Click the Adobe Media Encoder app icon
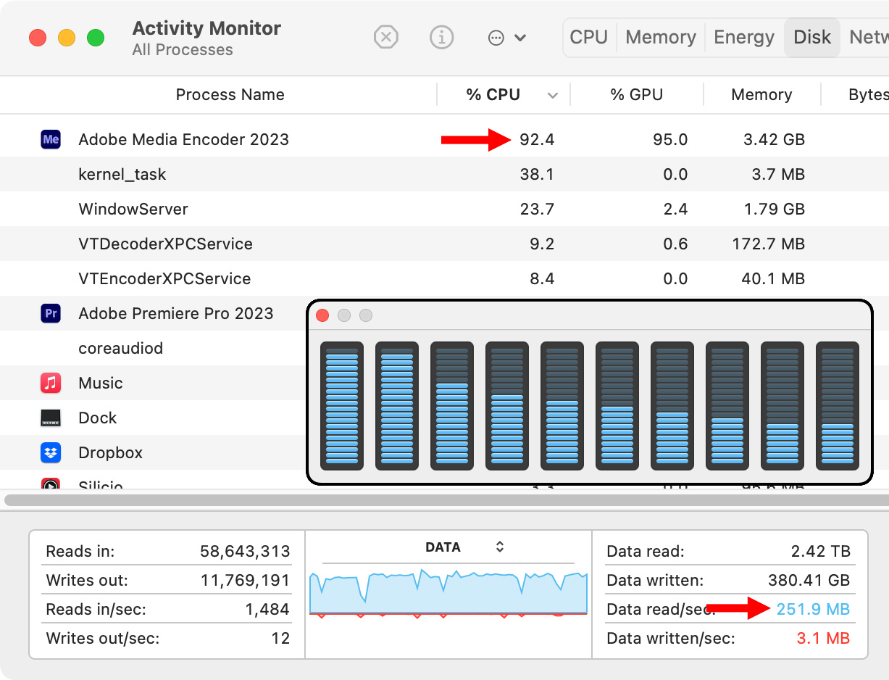 (51, 139)
